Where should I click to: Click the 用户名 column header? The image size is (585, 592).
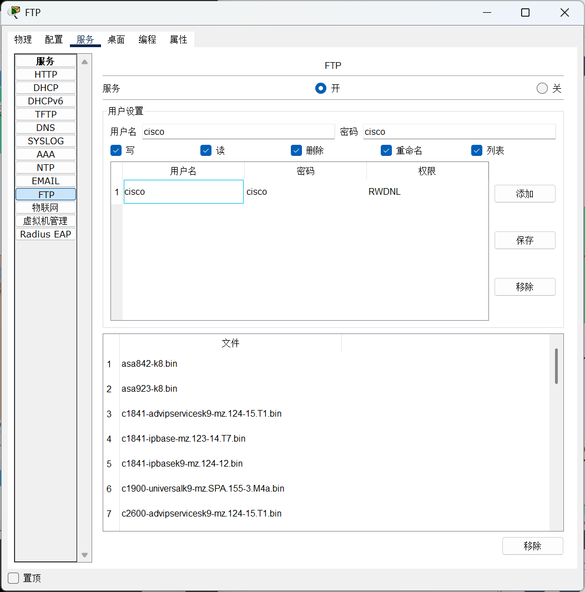[183, 171]
